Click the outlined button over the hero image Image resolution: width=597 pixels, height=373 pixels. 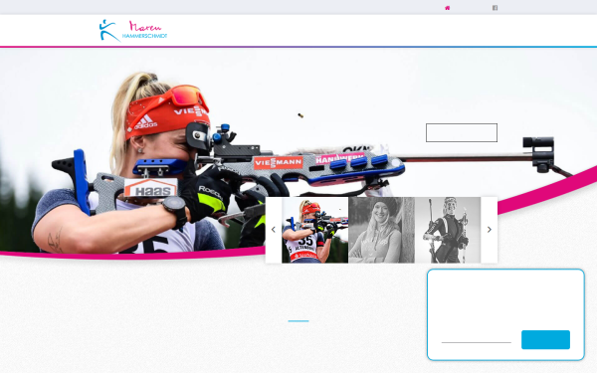(462, 133)
